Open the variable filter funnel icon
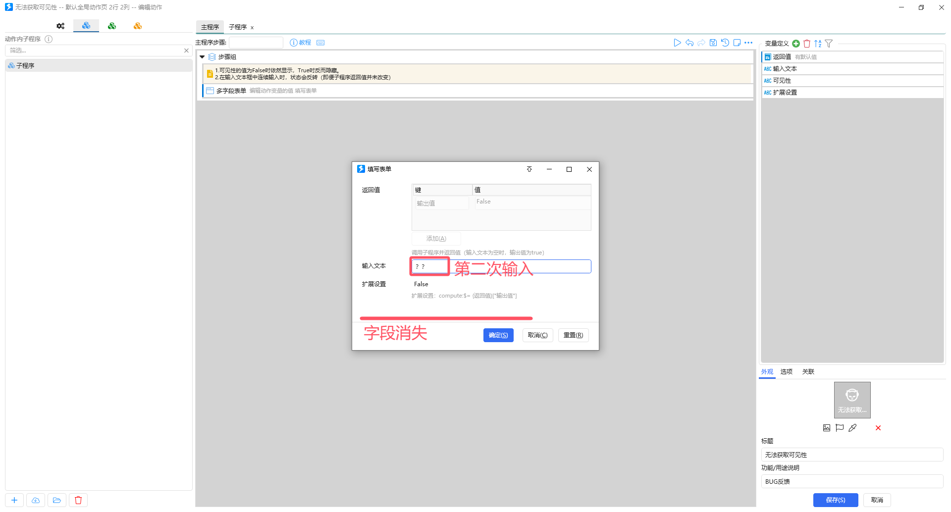Screen dimensions: 951x512 click(829, 44)
